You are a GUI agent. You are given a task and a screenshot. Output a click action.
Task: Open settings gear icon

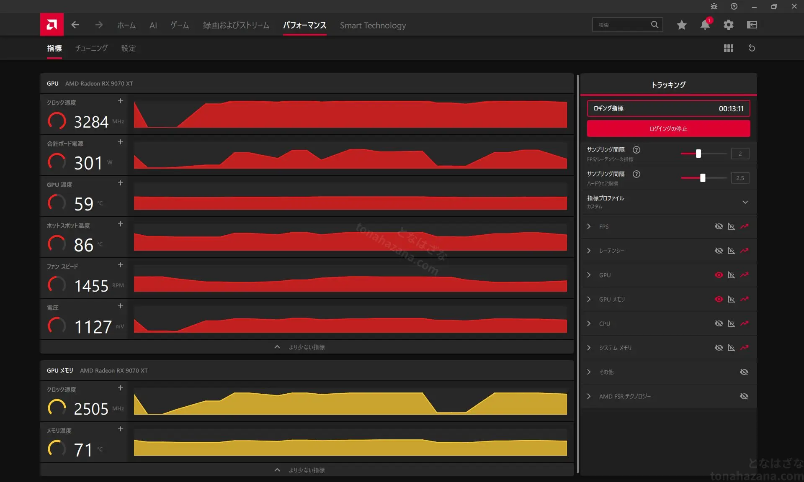coord(729,25)
